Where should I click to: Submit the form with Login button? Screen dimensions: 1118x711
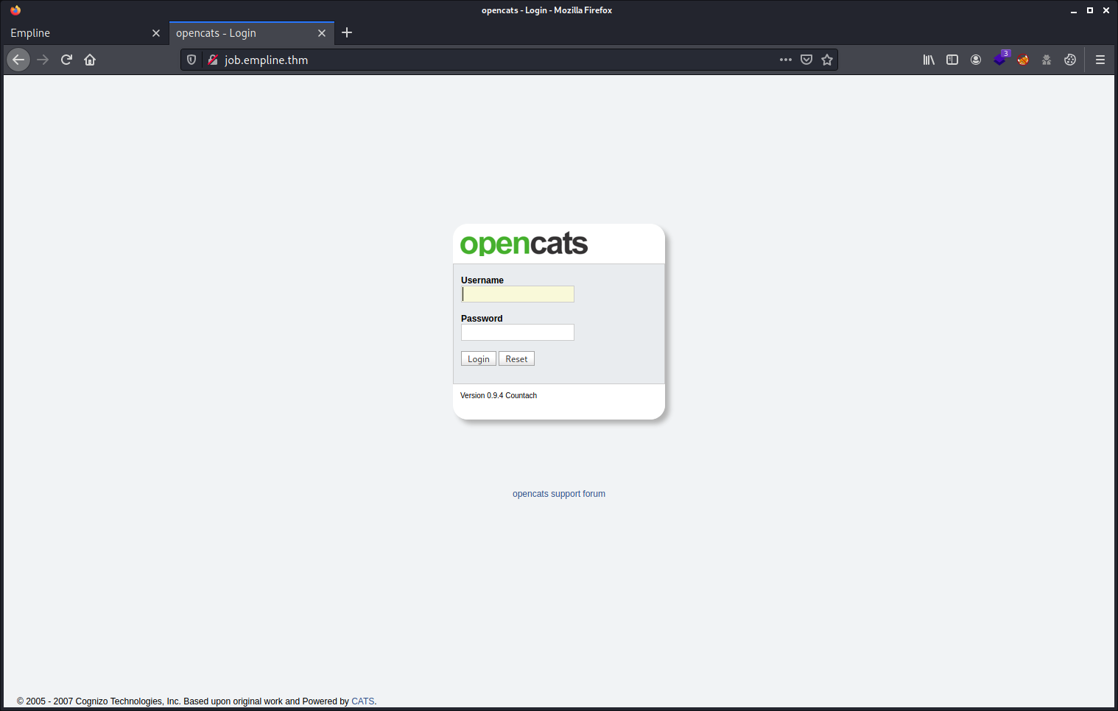(x=479, y=359)
